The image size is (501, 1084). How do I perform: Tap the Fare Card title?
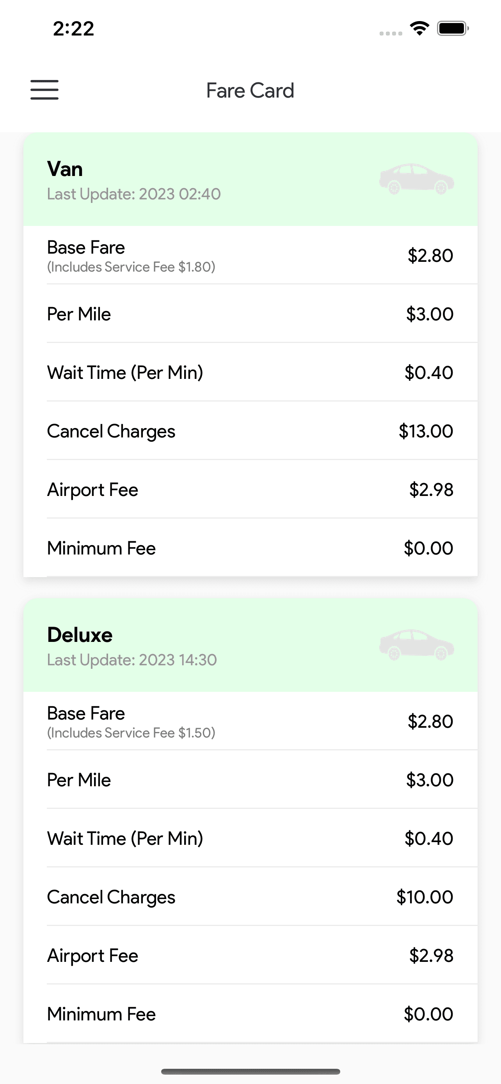coord(250,91)
